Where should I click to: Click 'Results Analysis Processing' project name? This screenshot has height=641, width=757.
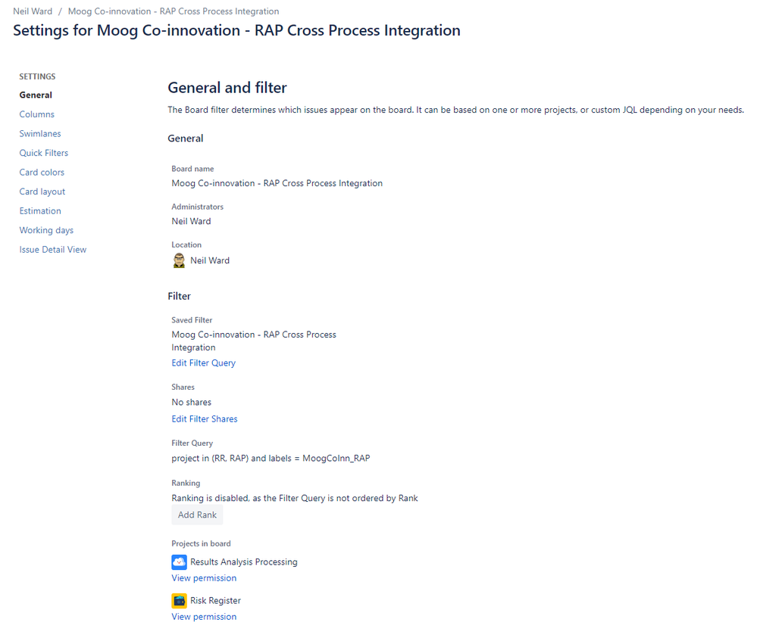tap(244, 562)
